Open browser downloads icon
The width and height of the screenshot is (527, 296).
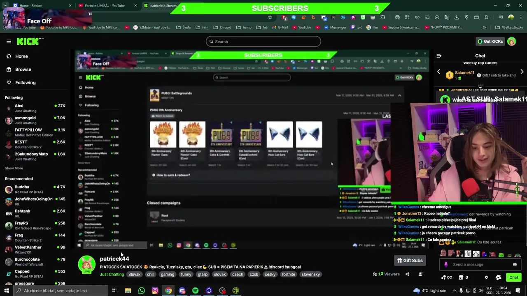(457, 17)
